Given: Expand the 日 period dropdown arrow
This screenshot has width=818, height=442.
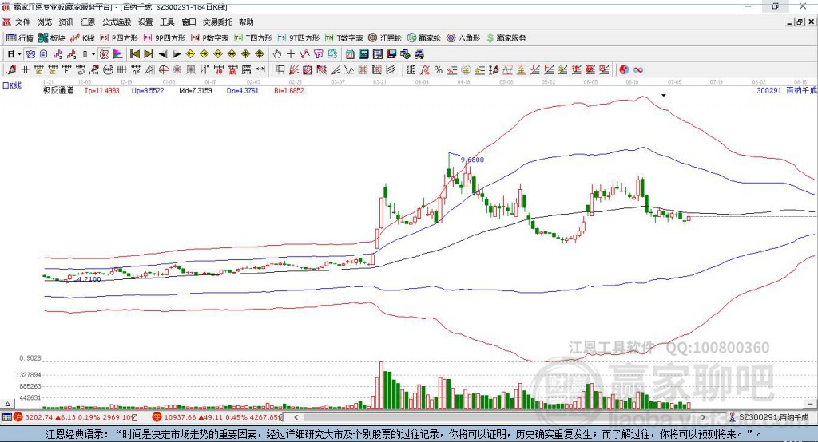Looking at the screenshot, I should click(x=19, y=54).
